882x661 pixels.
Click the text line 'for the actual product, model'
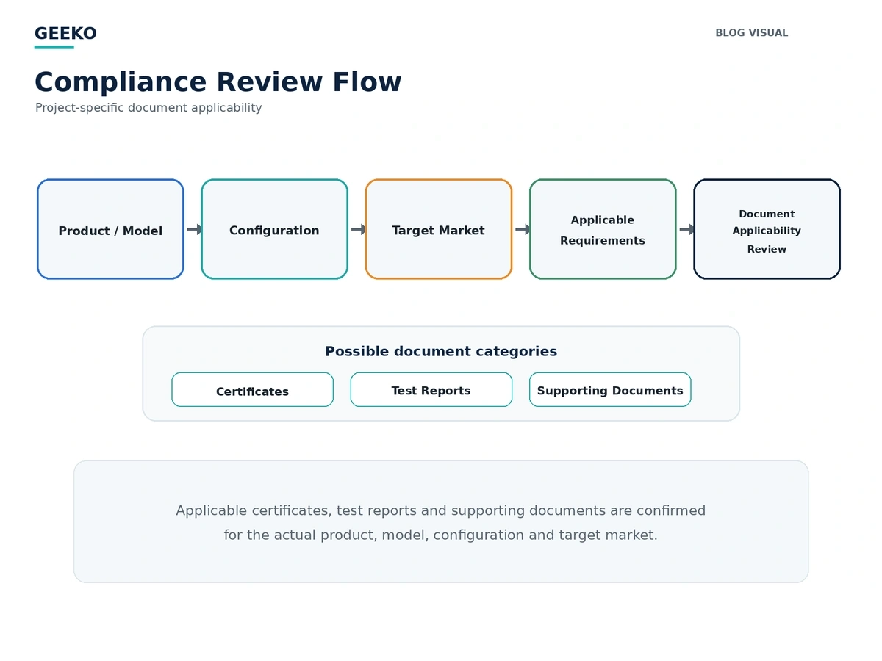click(x=441, y=535)
